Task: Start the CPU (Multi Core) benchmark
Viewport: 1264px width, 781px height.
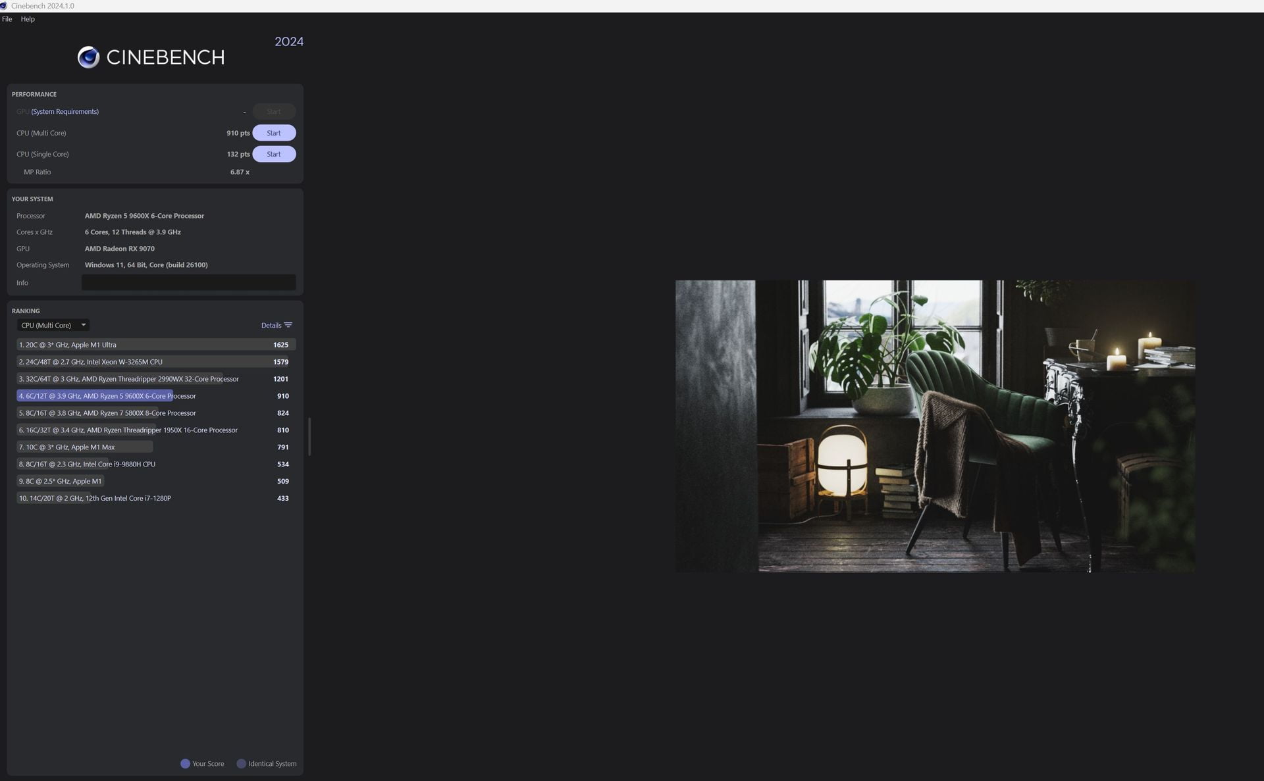Action: tap(274, 133)
